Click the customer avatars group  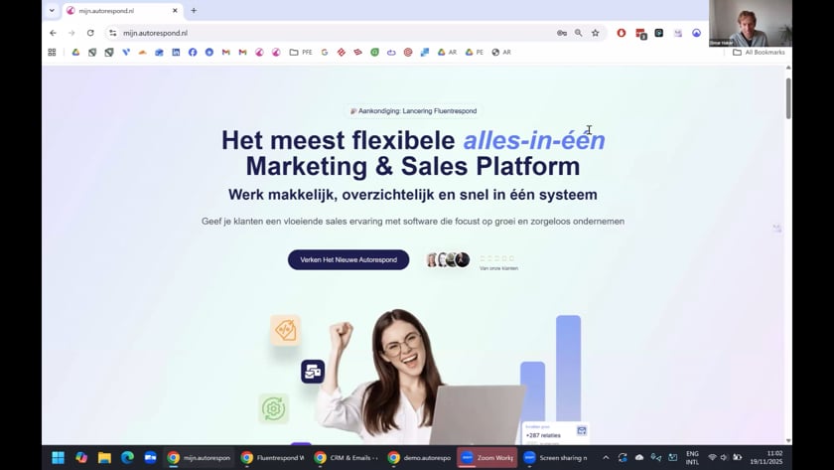point(448,259)
